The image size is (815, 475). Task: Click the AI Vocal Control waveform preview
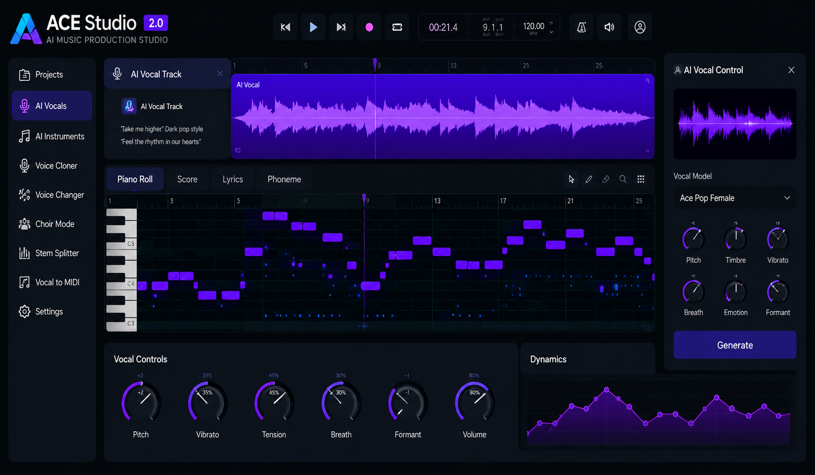735,124
